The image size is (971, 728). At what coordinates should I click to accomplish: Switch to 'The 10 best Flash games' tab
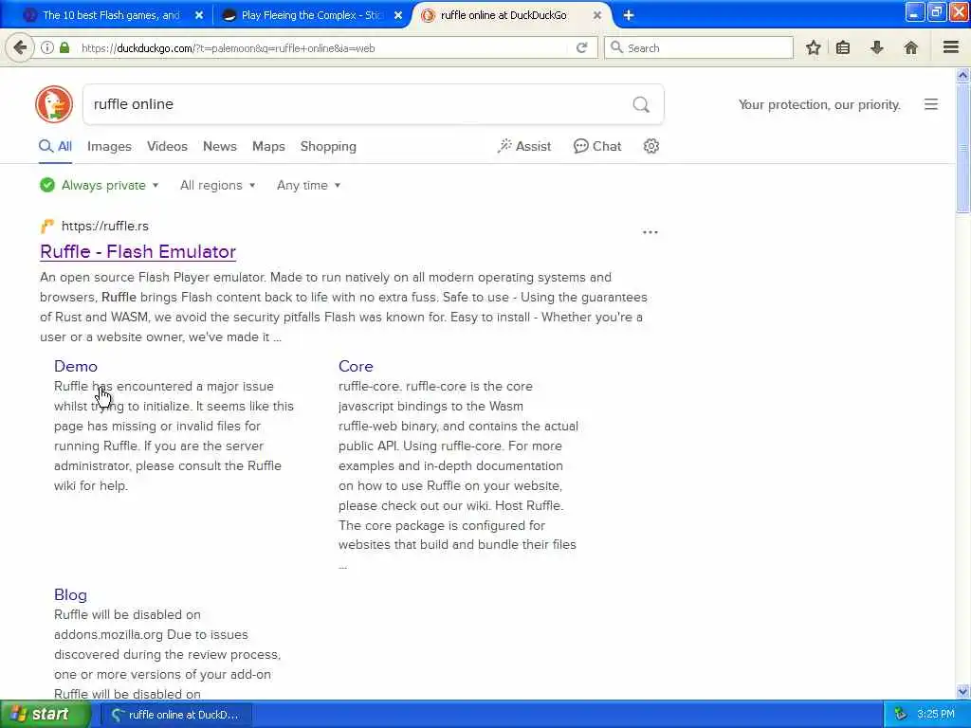111,15
